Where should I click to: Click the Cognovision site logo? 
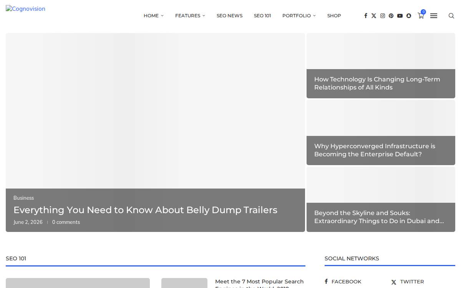pos(25,9)
